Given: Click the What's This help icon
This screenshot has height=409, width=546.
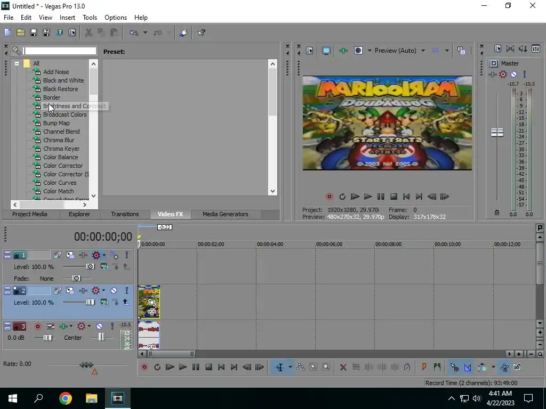Looking at the screenshot, I should tap(201, 32).
